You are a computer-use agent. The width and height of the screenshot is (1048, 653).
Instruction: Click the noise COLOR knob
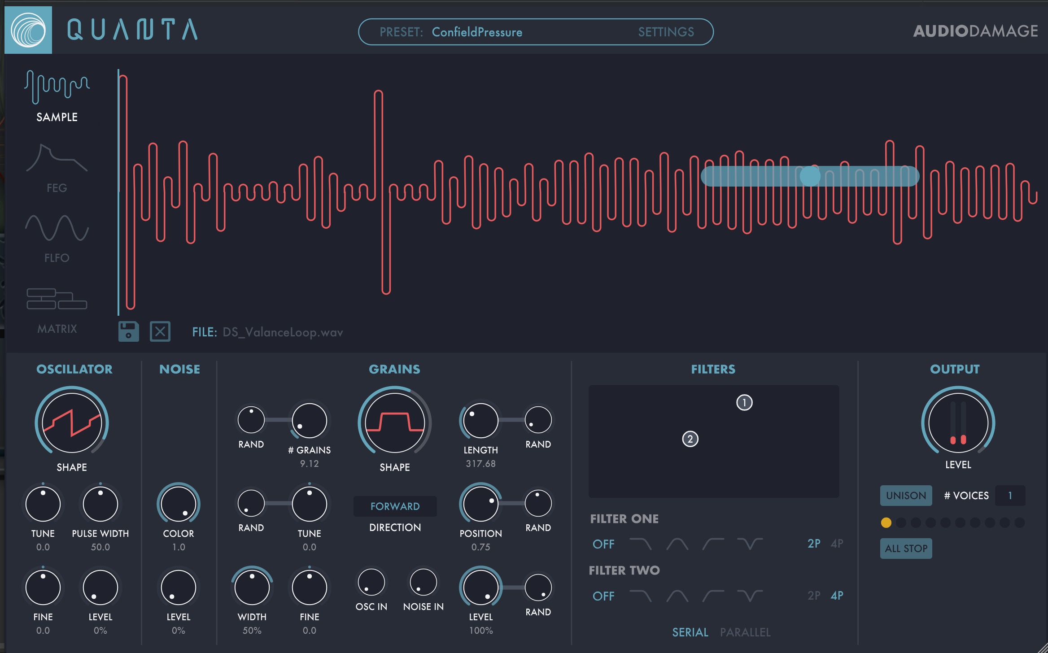(179, 504)
